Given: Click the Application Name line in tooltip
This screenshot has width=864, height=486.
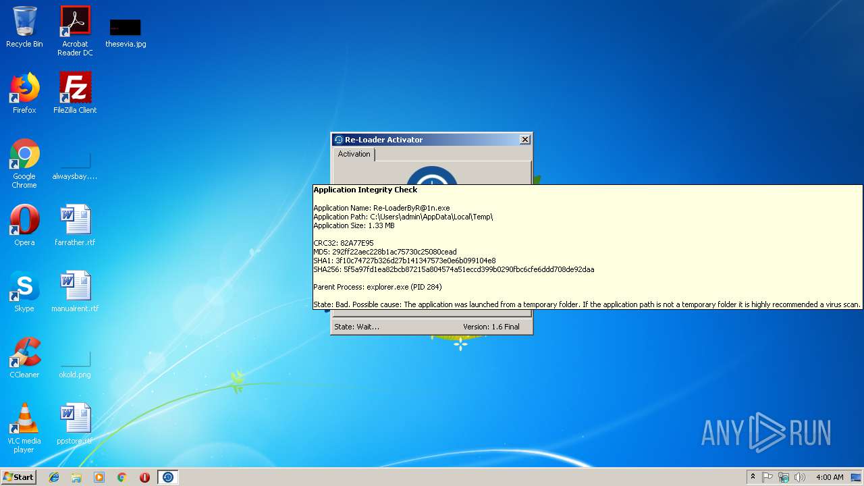Looking at the screenshot, I should click(x=381, y=208).
